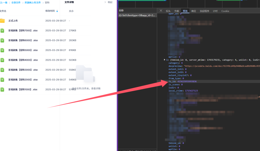Click the Excel icon for 影视剧集【冒险1000】.xlsx
The width and height of the screenshot is (260, 151).
2,89
